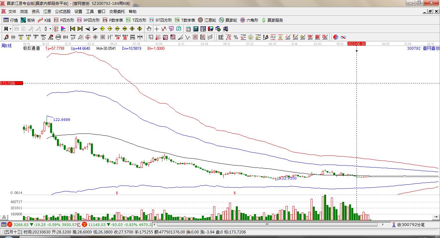This screenshot has height=238, width=440.
Task: Open the candlestick style dropdown arrow
Action: (50, 29)
